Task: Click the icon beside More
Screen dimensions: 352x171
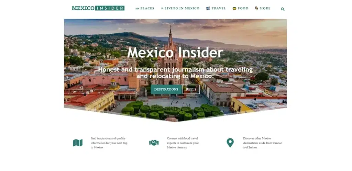Action: pos(256,8)
